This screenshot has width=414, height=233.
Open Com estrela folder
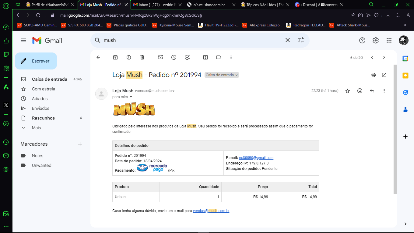pos(44,89)
